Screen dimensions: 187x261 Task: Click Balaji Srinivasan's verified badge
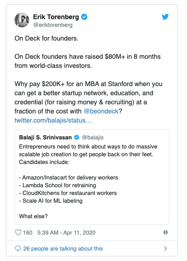click(x=76, y=137)
